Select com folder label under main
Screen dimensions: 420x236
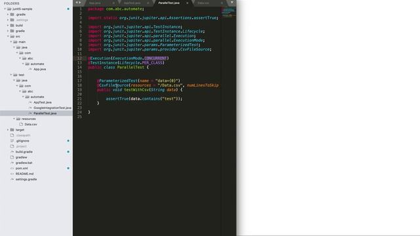click(28, 53)
